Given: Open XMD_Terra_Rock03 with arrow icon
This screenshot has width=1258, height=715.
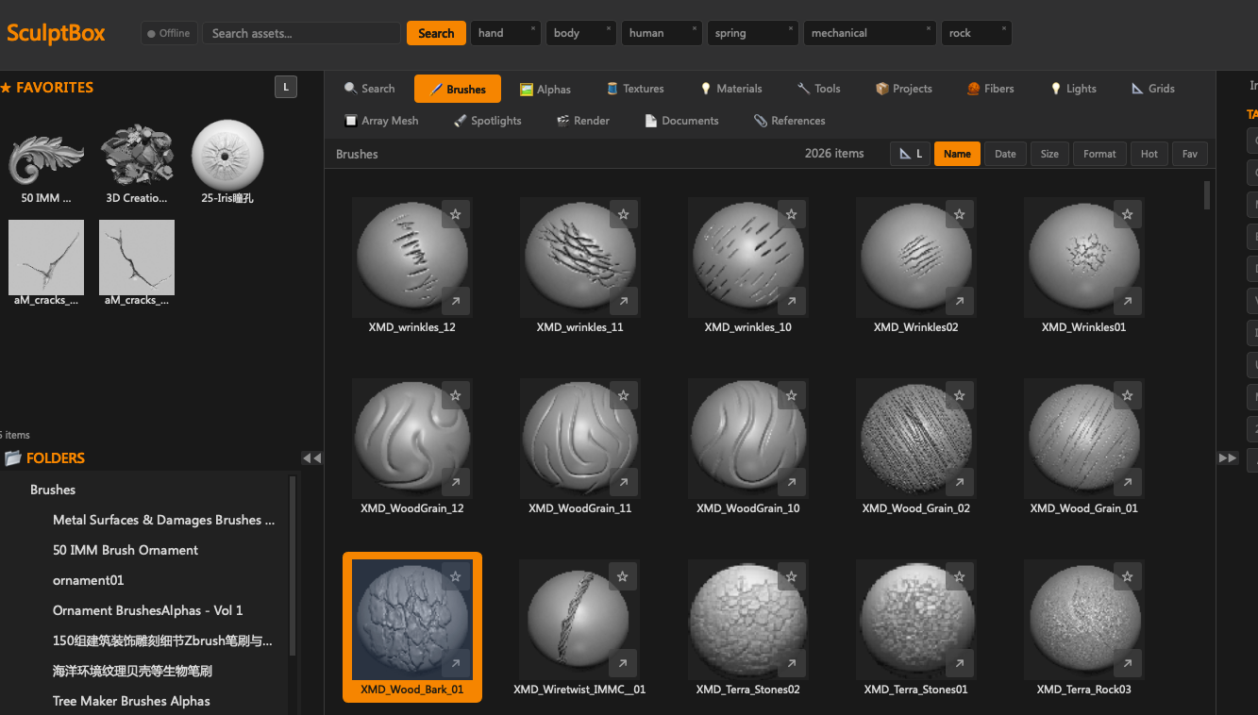Looking at the screenshot, I should tap(1127, 663).
